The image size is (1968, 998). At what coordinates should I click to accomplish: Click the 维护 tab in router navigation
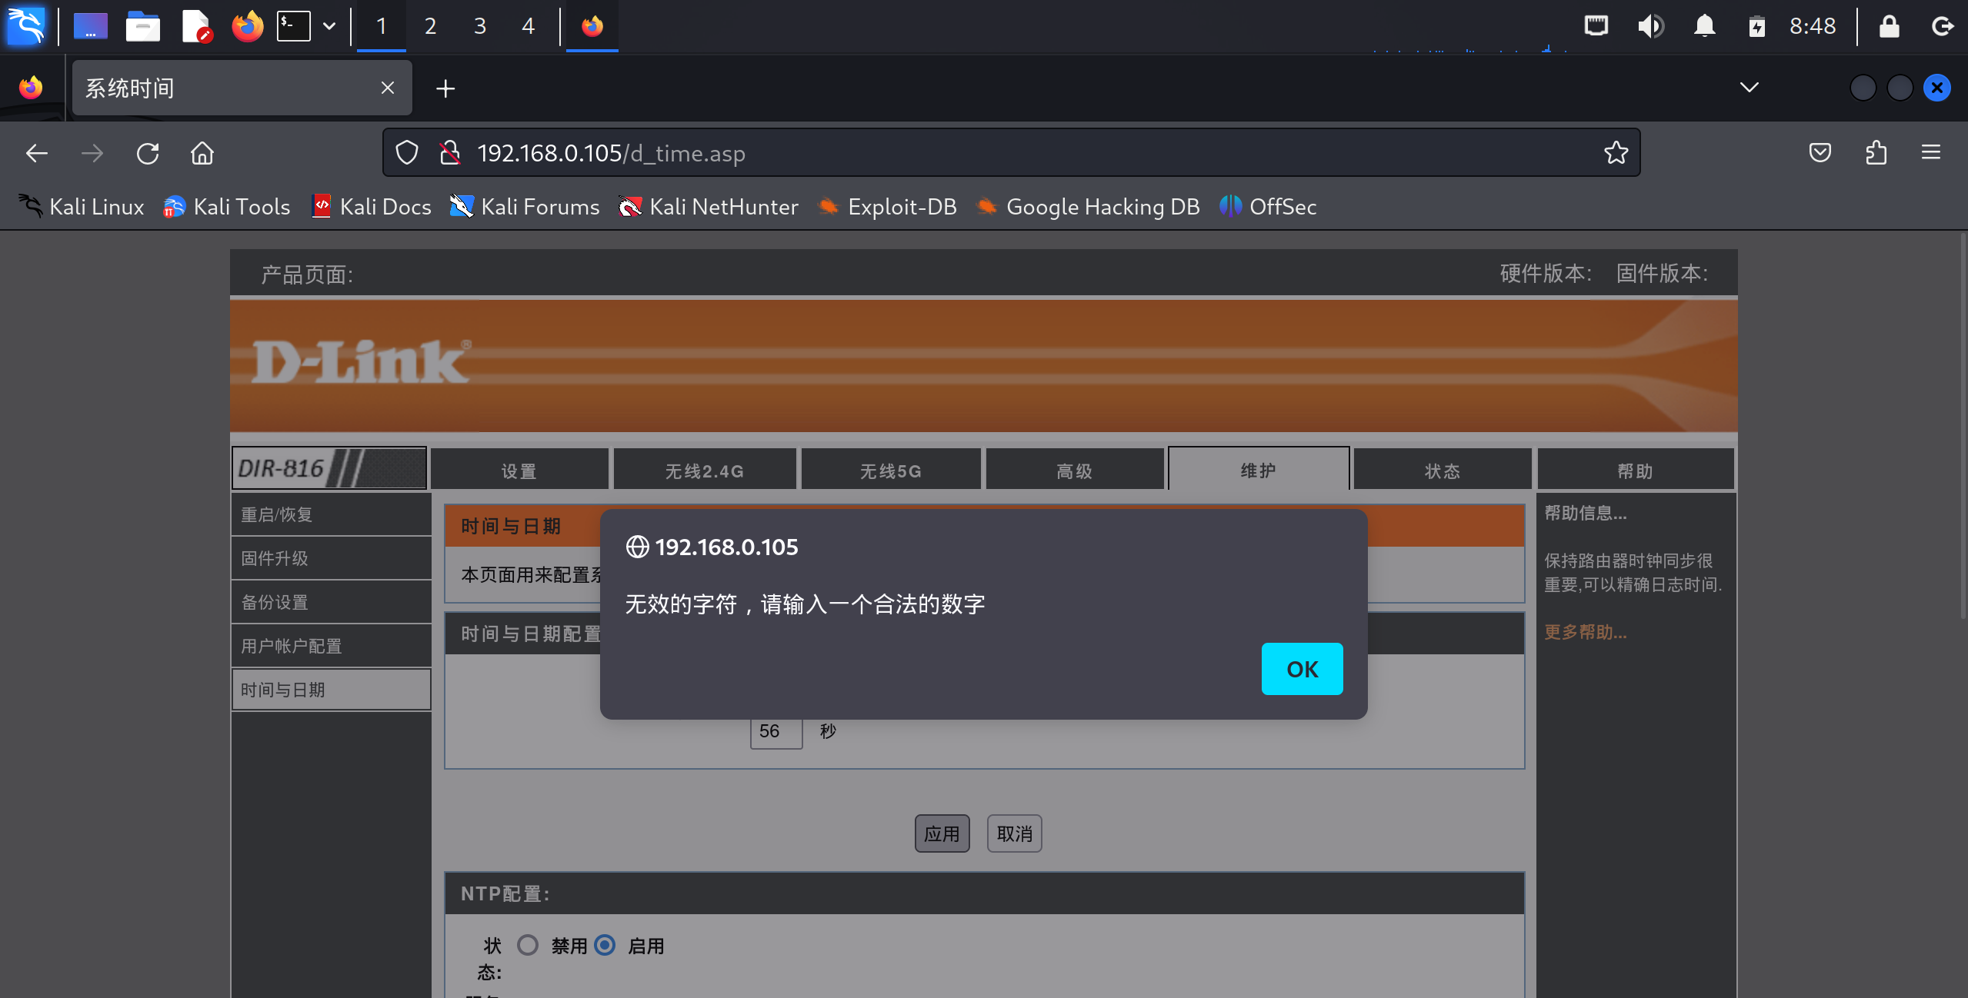tap(1258, 470)
